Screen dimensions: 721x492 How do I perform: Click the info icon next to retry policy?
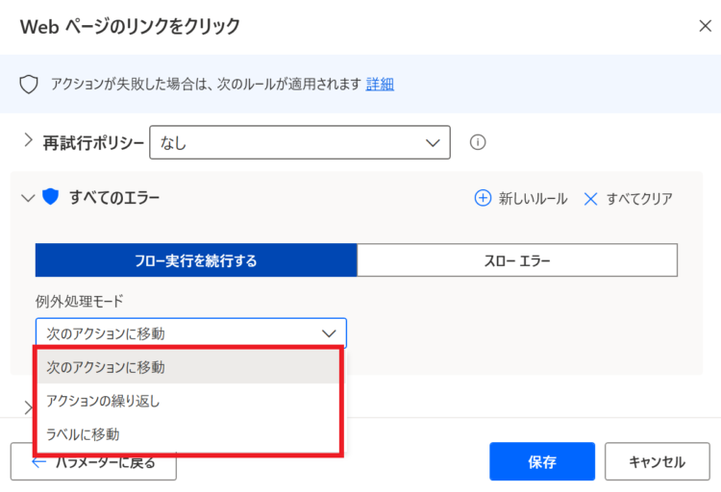(x=477, y=142)
